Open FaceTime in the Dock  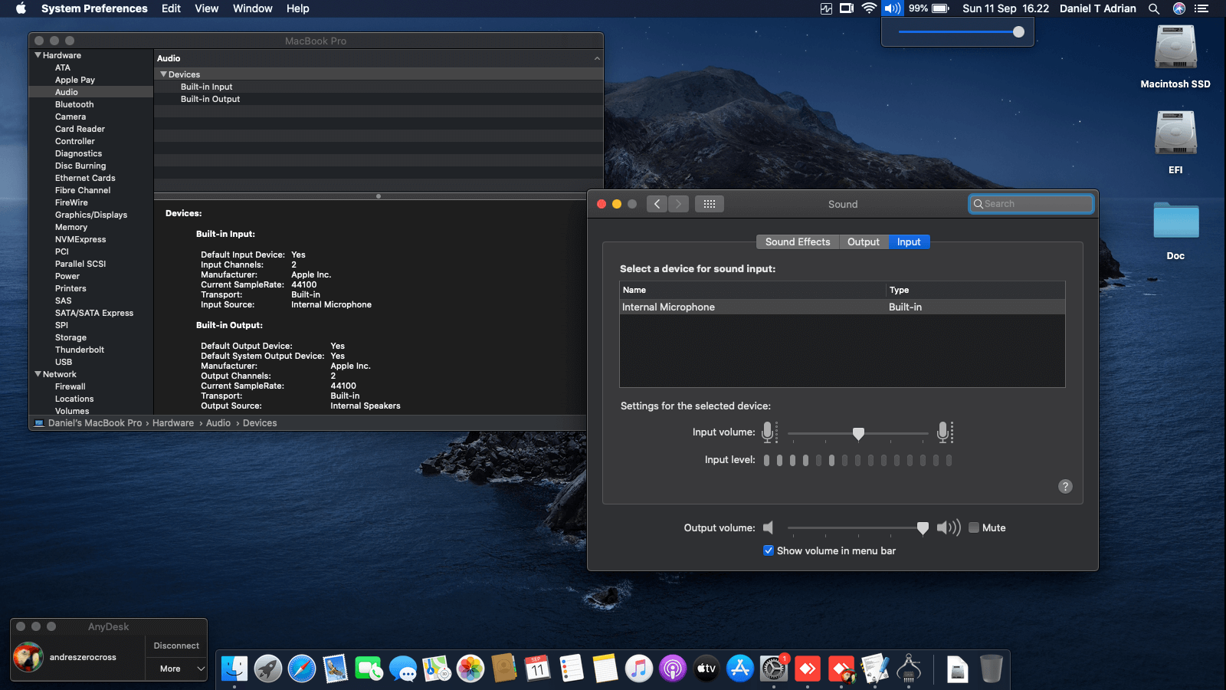click(x=369, y=669)
